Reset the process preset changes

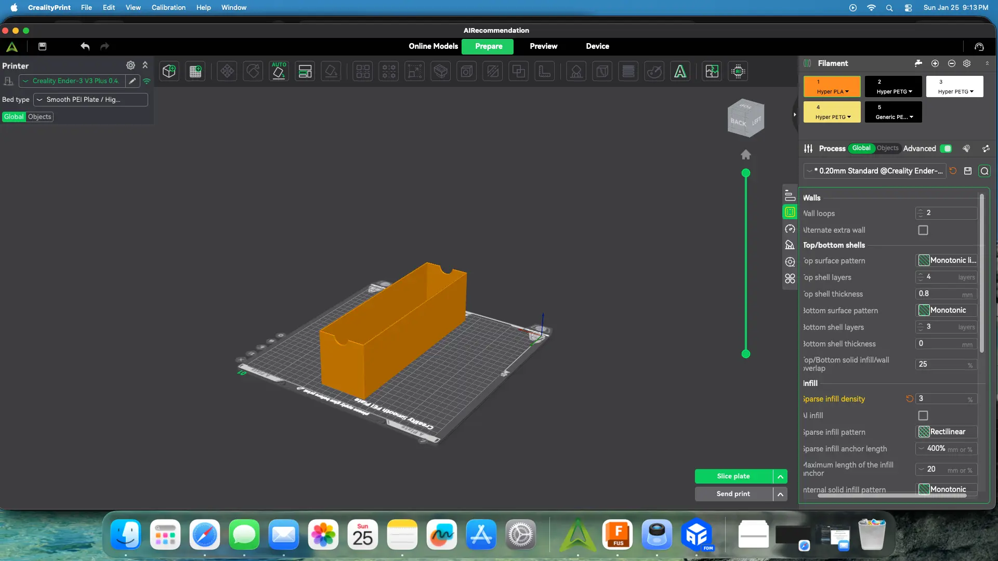(953, 171)
